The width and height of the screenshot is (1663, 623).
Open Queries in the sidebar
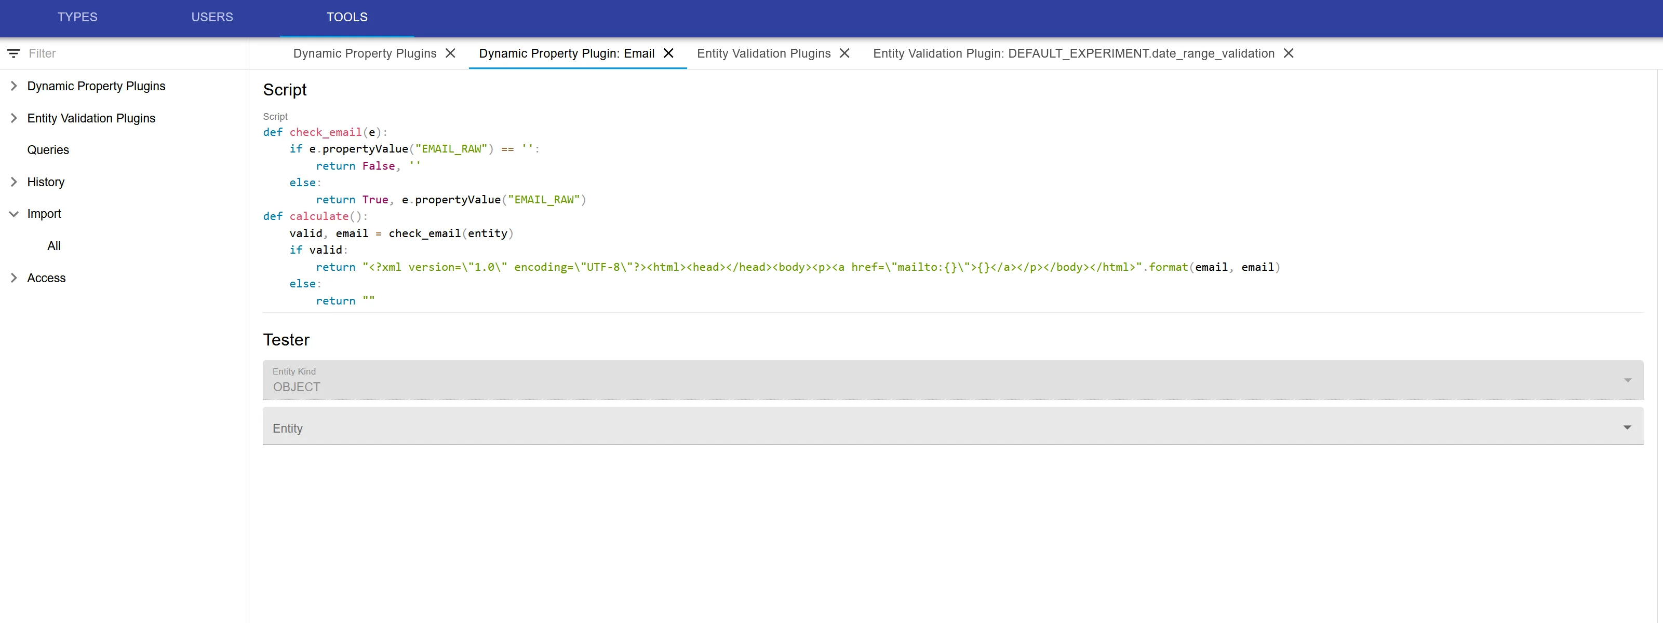coord(48,150)
